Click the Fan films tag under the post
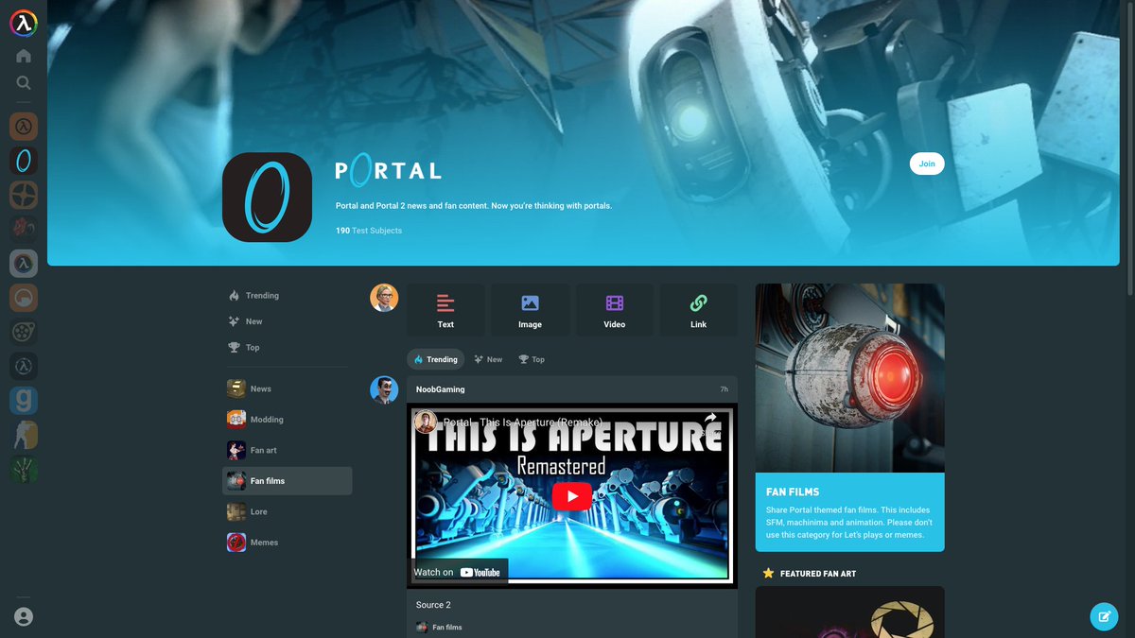The height and width of the screenshot is (638, 1135). [x=440, y=628]
